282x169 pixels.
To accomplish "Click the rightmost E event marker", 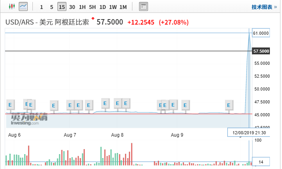I will click(229, 105).
